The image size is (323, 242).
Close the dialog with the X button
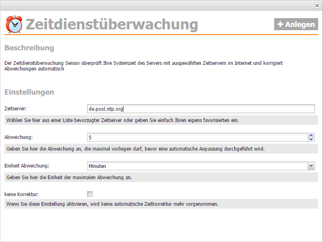317,5
